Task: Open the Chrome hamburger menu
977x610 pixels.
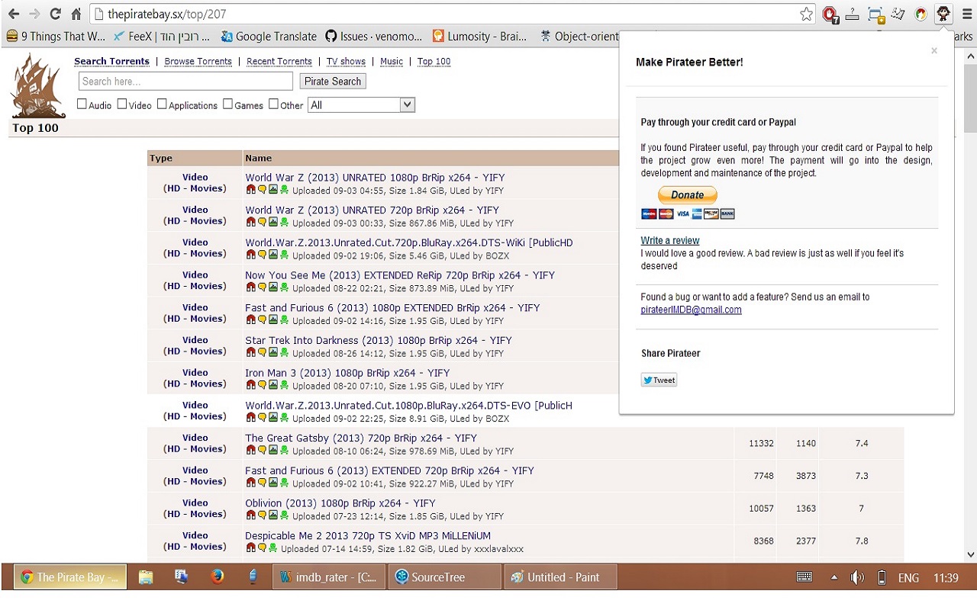Action: click(x=966, y=14)
